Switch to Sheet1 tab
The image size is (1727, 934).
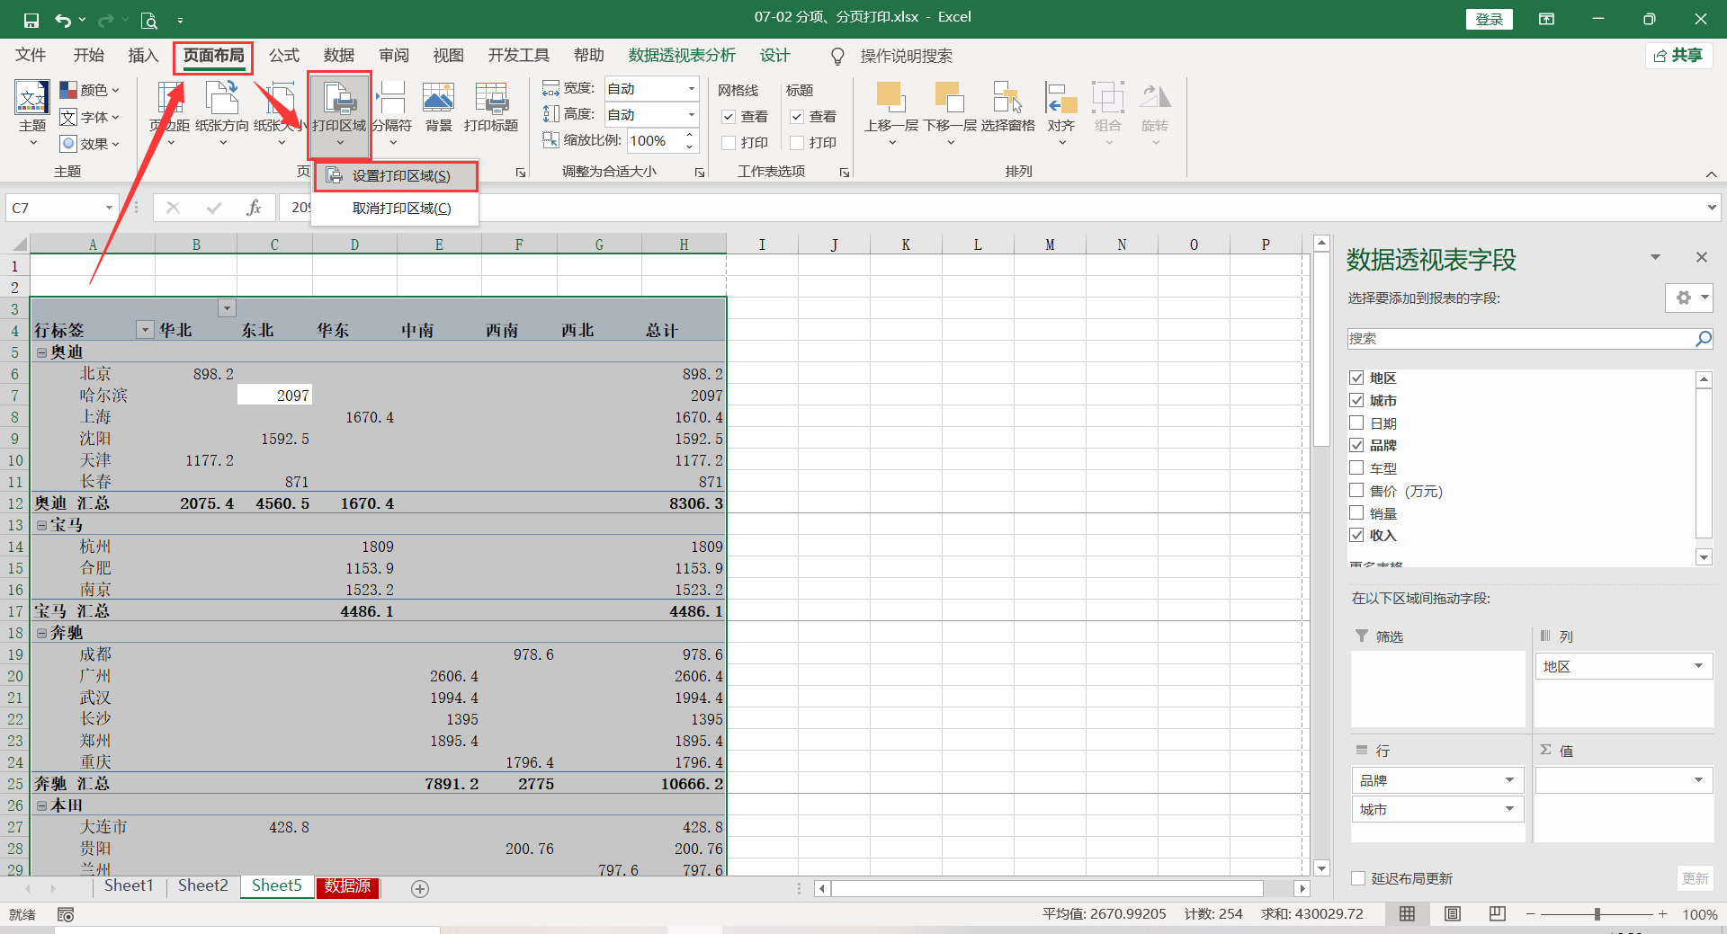(x=129, y=885)
